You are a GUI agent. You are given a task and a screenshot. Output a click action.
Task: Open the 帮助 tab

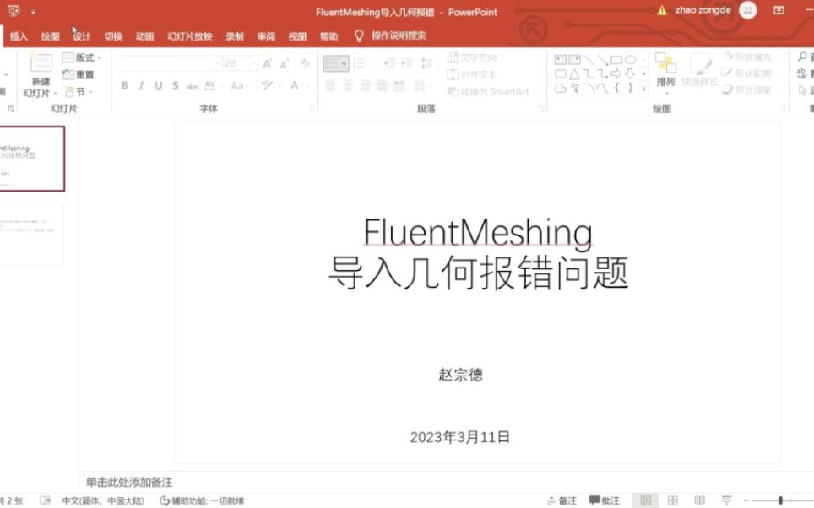(329, 36)
